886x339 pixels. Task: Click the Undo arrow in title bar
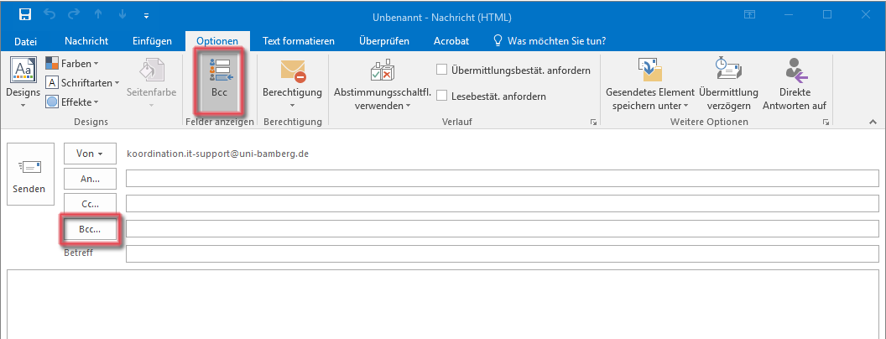click(50, 15)
